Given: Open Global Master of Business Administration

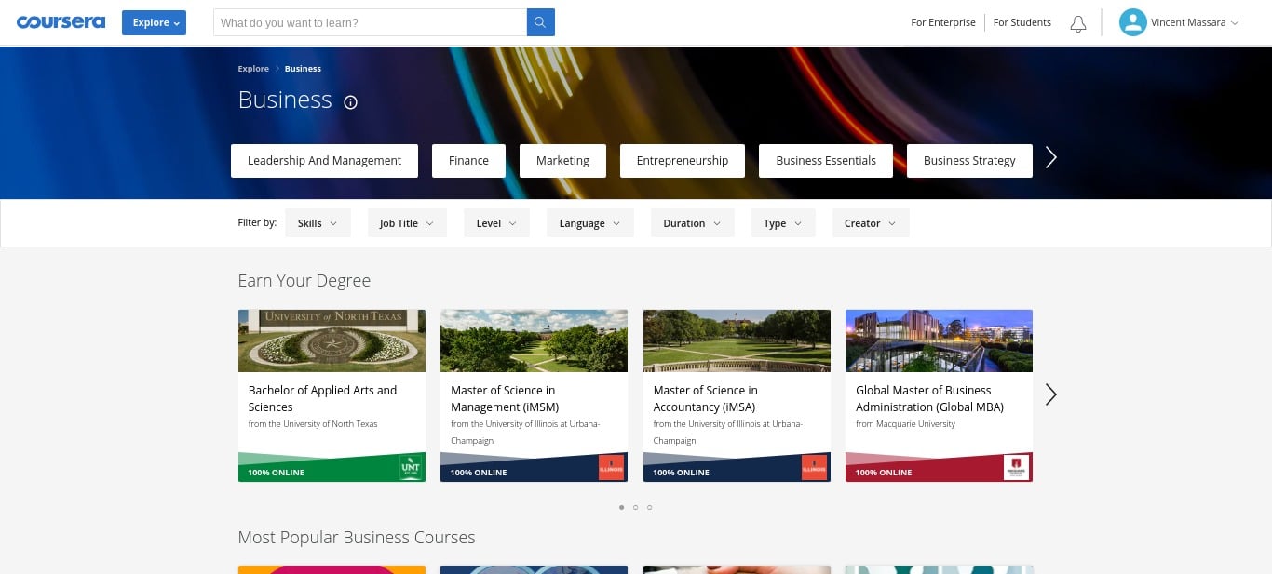Looking at the screenshot, I should click(929, 398).
